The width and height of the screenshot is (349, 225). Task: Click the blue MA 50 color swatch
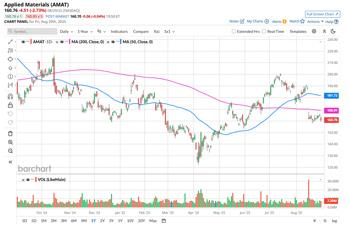pos(121,42)
